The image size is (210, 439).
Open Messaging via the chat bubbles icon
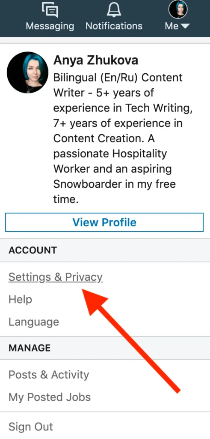click(50, 10)
